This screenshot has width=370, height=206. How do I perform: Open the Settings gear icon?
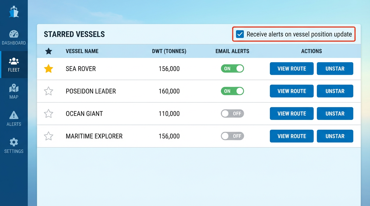pos(14,142)
